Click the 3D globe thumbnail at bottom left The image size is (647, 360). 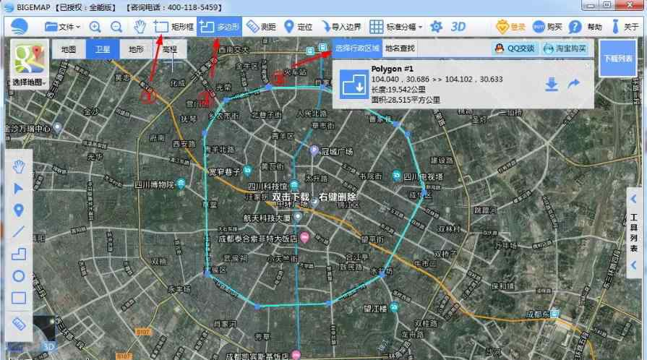[x=43, y=335]
